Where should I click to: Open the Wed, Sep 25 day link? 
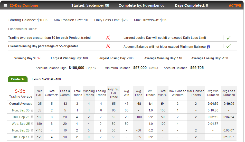point(21,124)
